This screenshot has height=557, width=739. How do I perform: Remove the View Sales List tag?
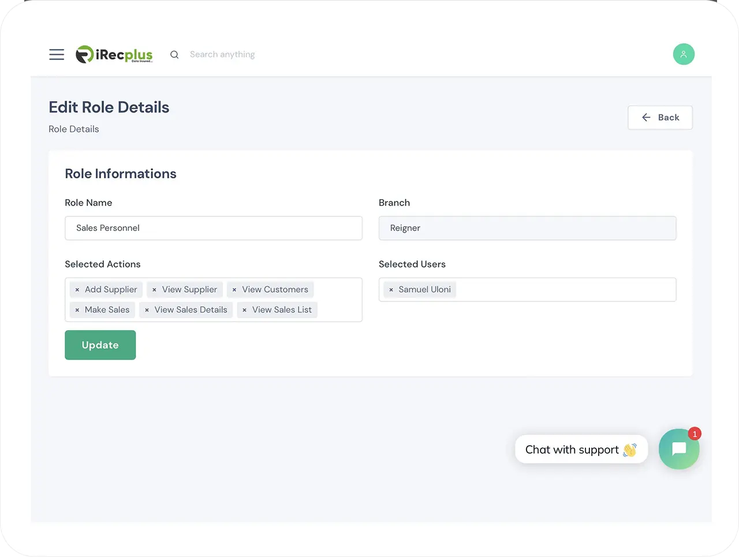click(245, 310)
